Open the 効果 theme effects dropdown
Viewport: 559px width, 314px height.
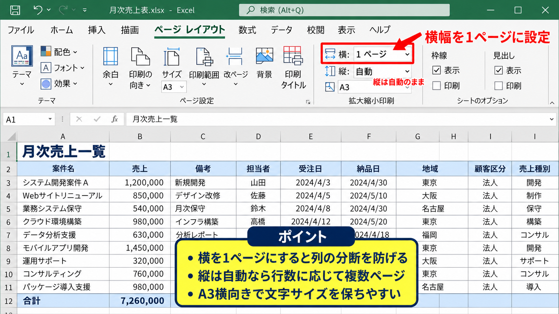click(x=59, y=83)
